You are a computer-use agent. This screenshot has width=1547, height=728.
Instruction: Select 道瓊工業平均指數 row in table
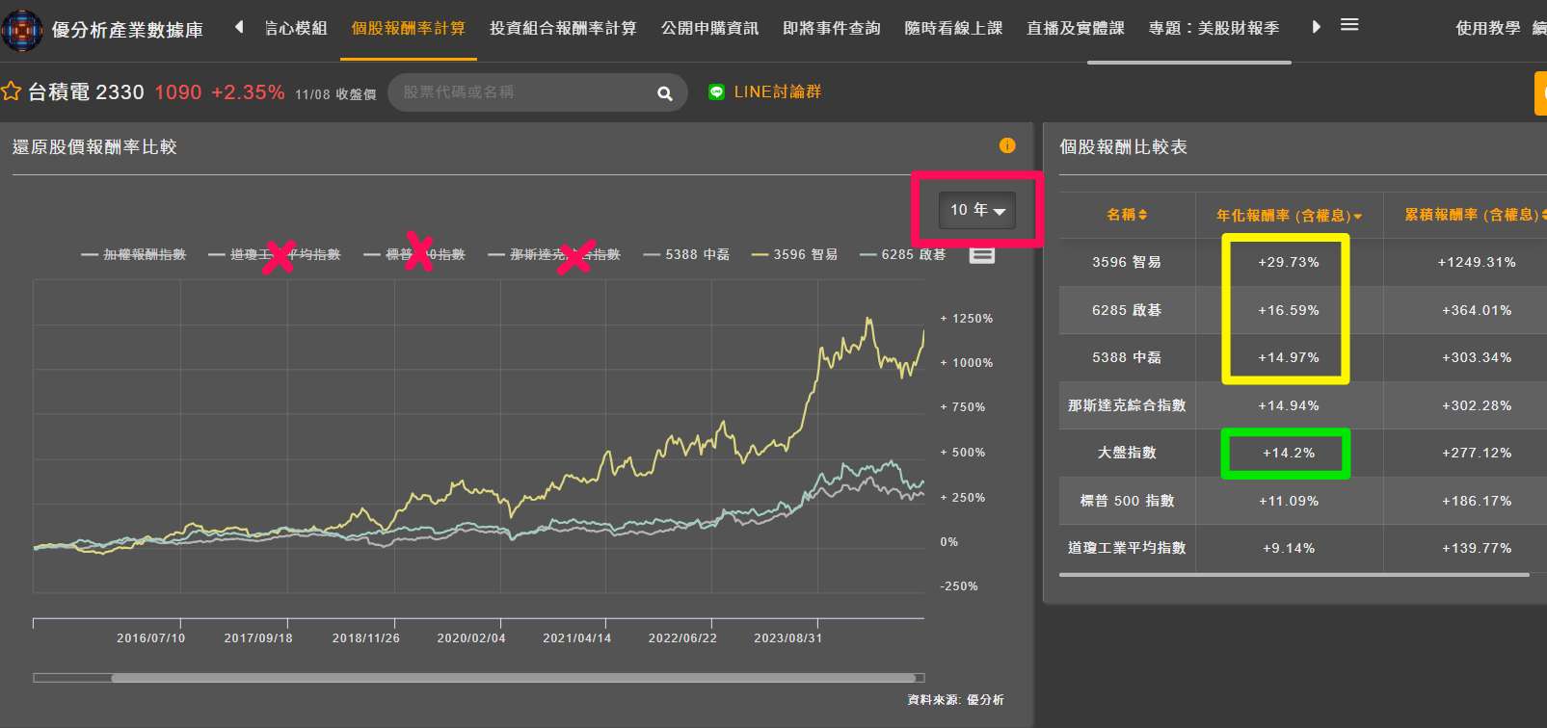tap(1127, 548)
